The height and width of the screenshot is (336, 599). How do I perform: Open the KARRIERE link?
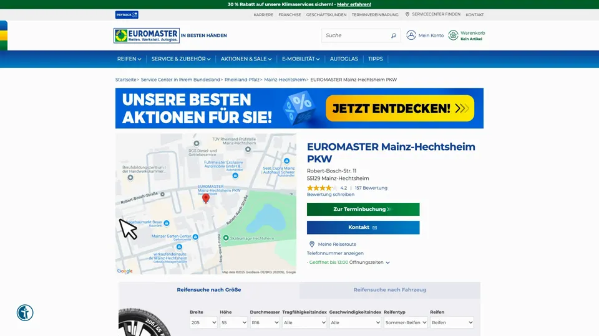[263, 15]
